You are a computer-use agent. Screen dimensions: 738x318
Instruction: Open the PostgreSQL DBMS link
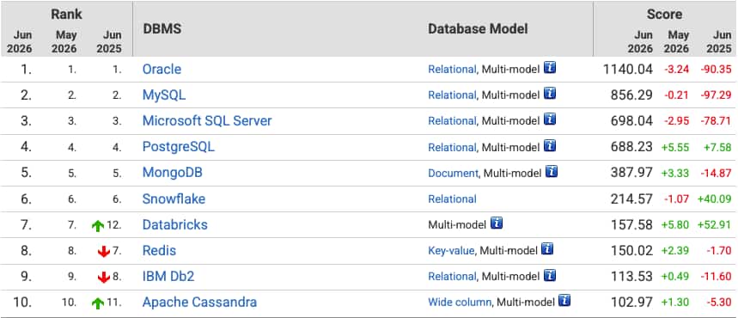(x=179, y=147)
